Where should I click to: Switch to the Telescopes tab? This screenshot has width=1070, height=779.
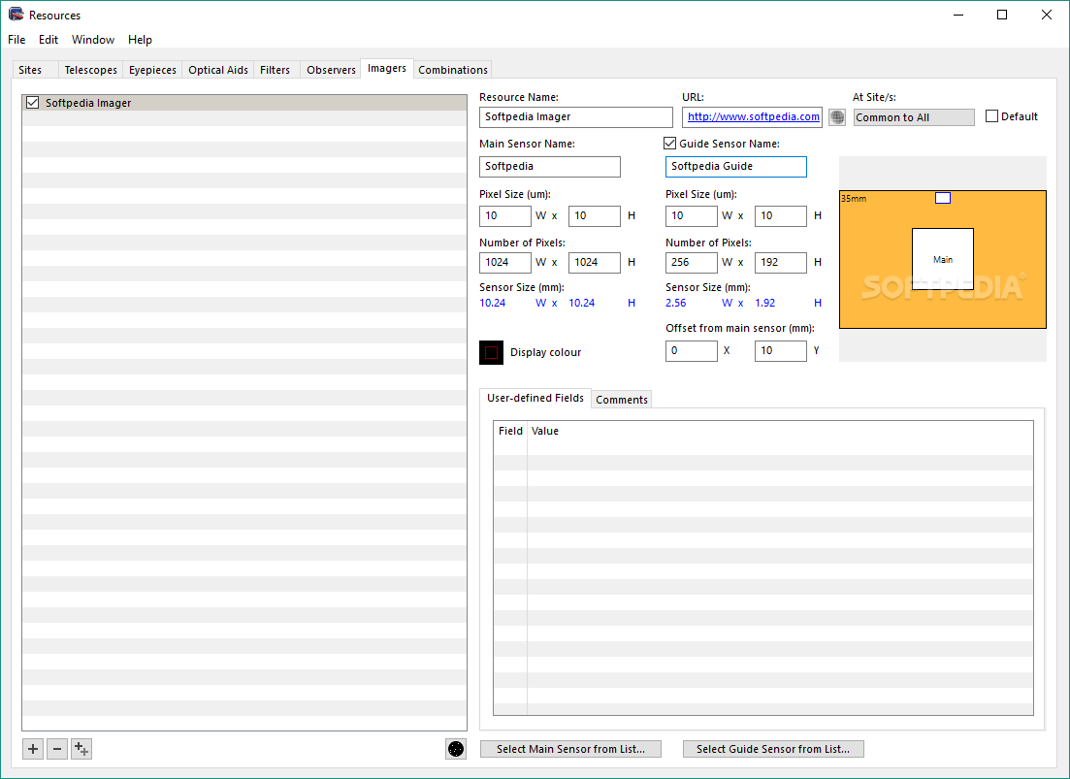[x=91, y=70]
